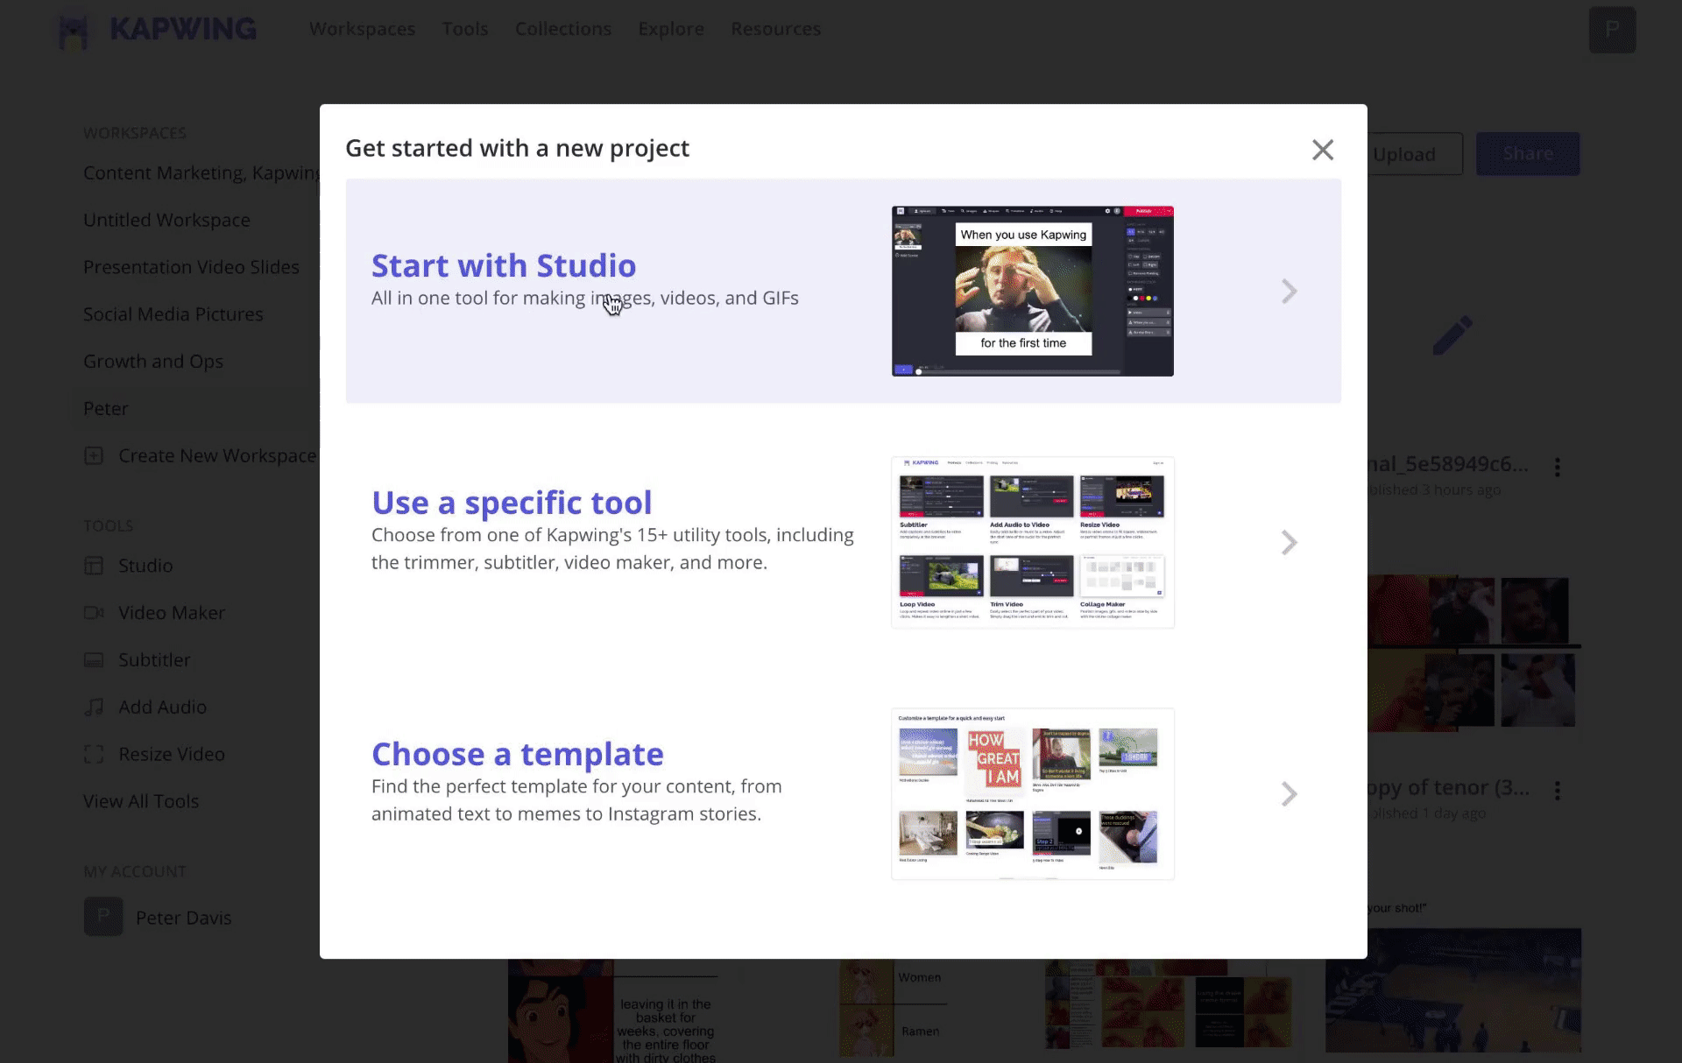Click the View All Tools link
Image resolution: width=1682 pixels, height=1063 pixels.
pos(141,799)
